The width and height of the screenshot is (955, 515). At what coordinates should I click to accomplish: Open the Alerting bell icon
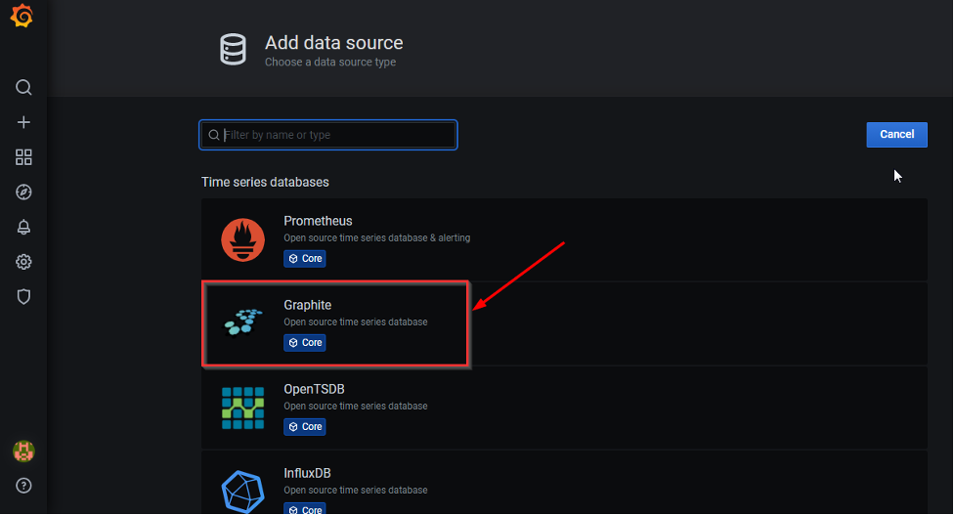click(23, 227)
